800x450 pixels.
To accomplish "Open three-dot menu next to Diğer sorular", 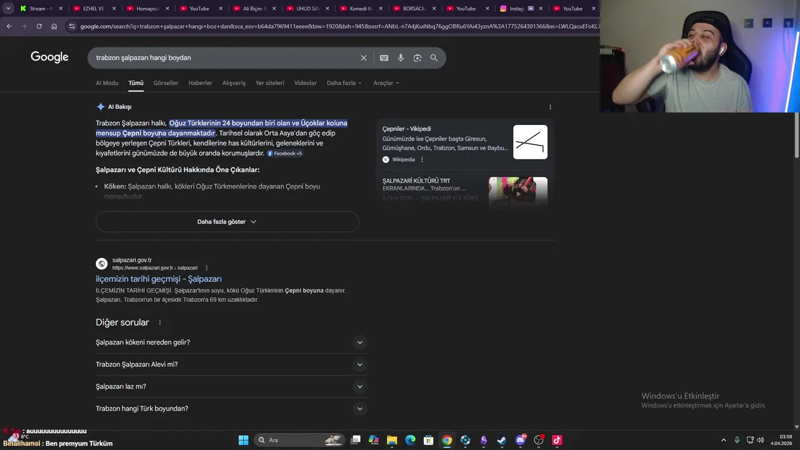I will (159, 322).
